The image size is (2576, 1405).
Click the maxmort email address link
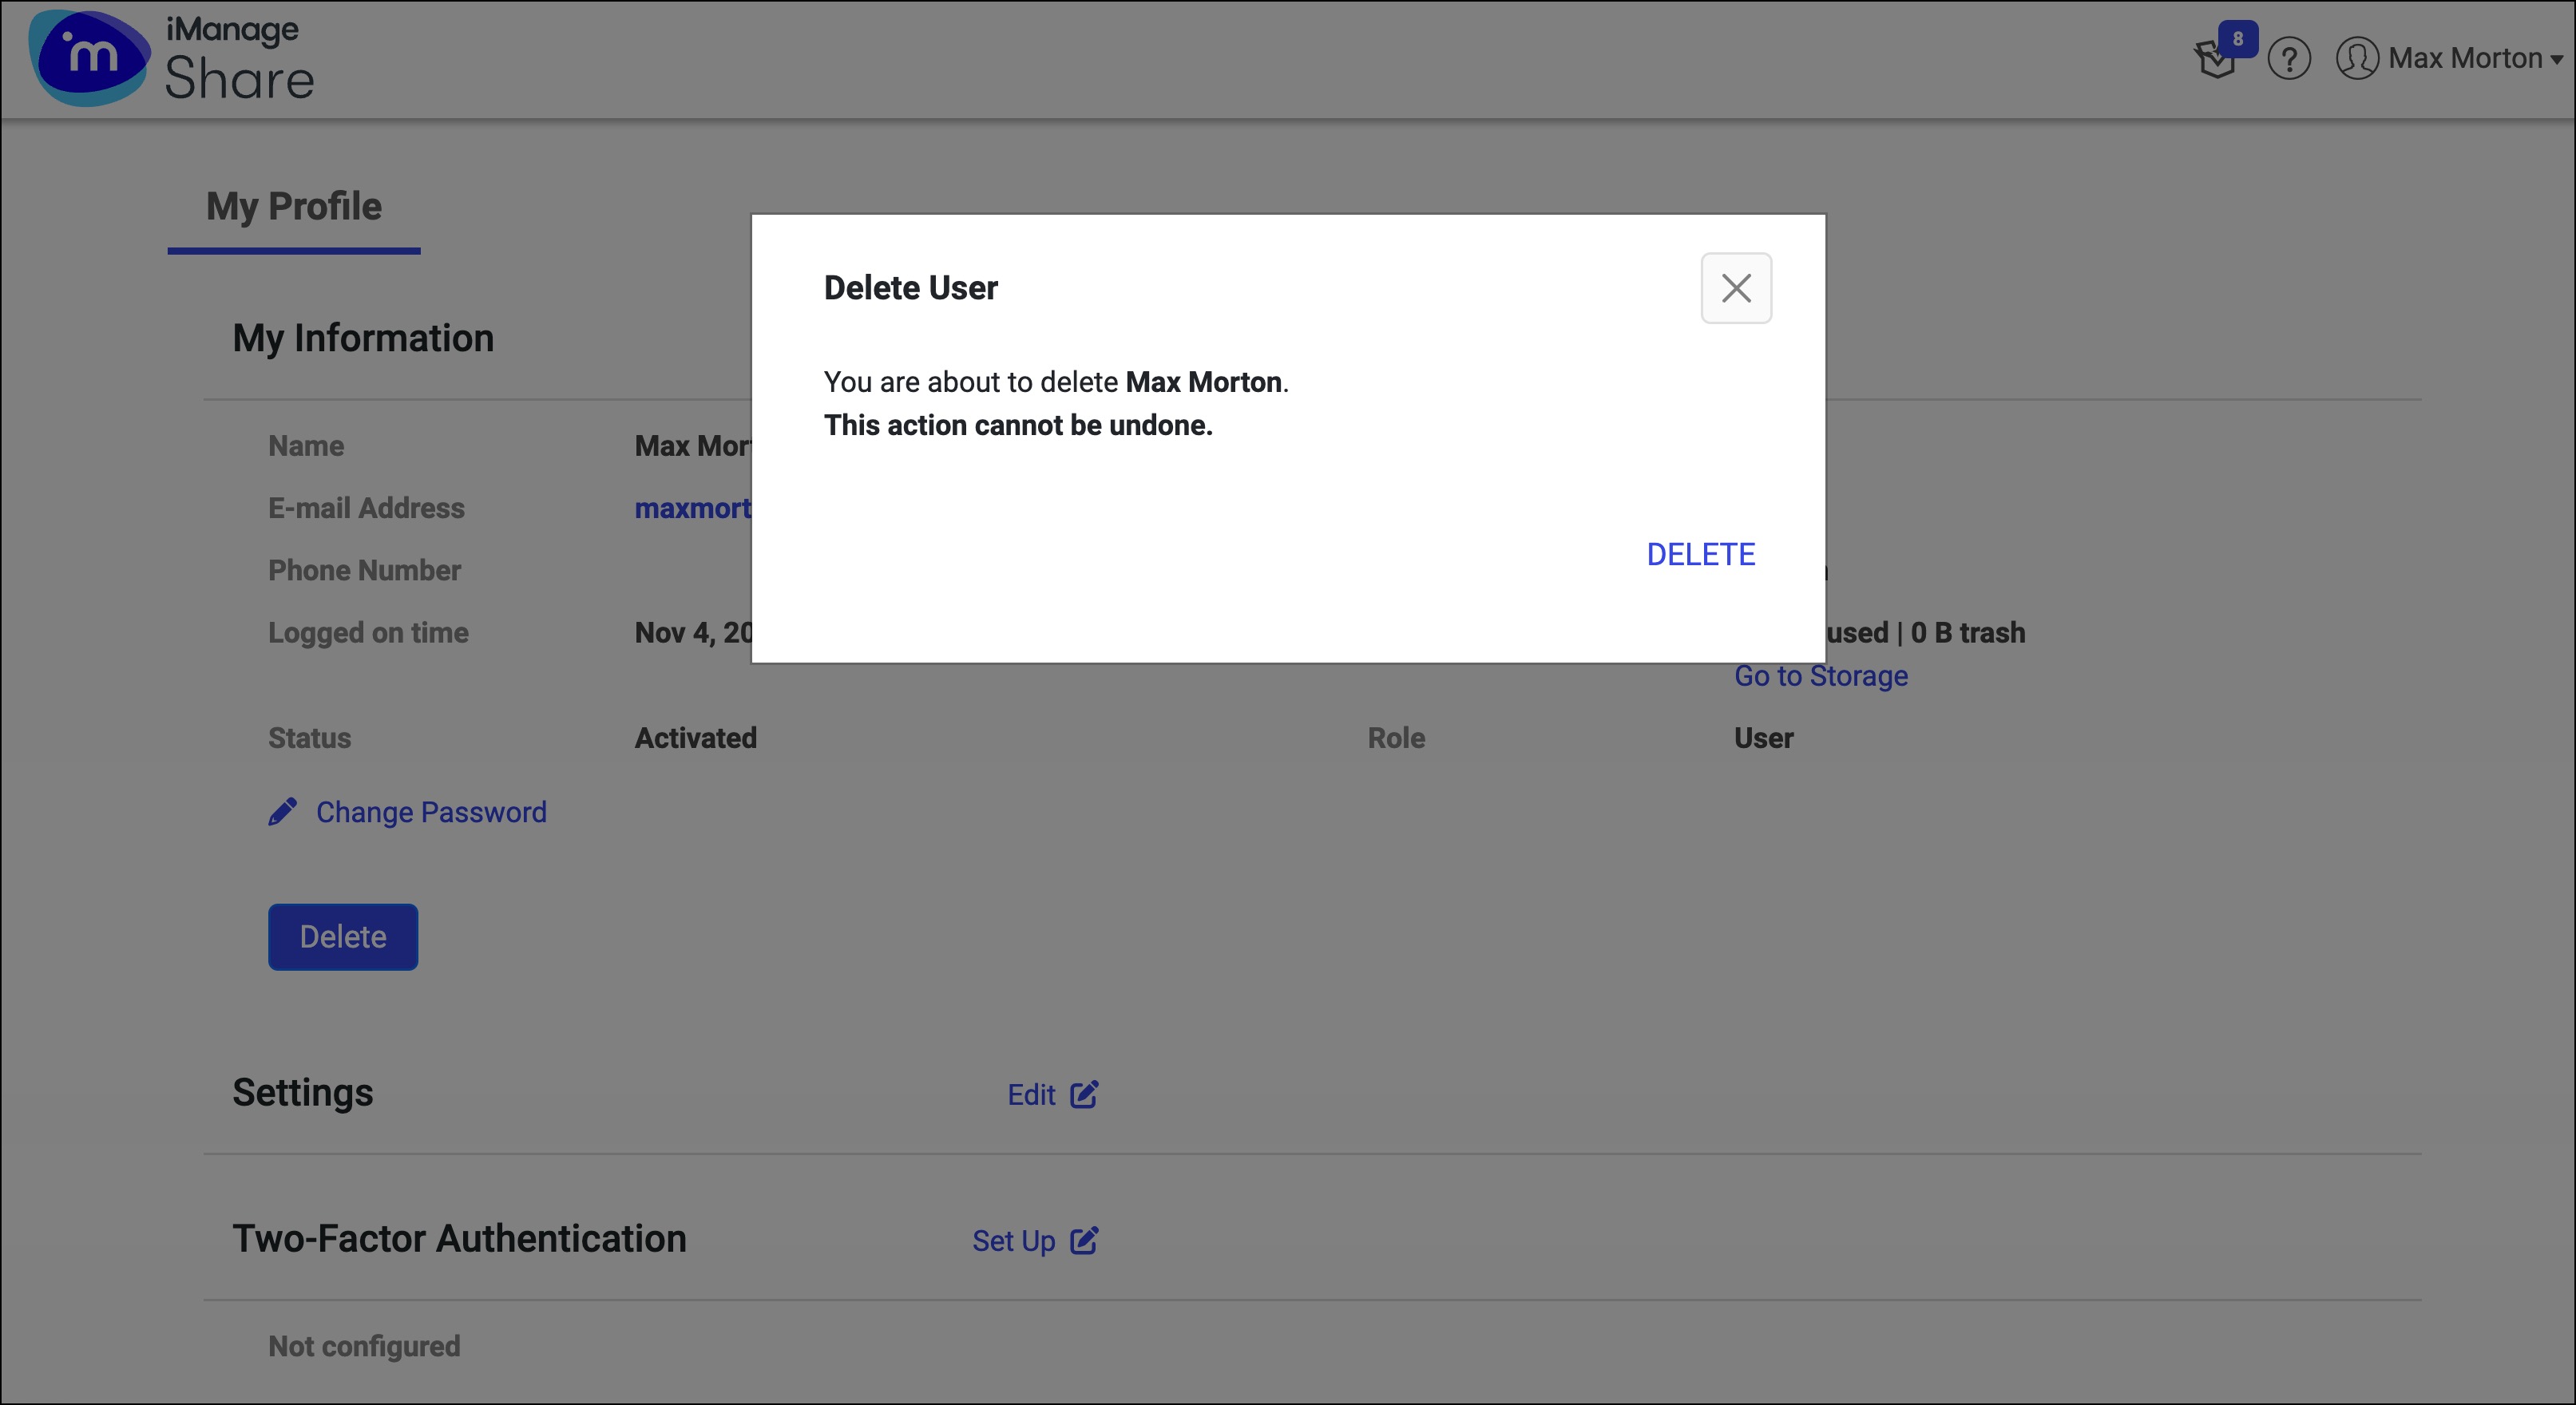tap(692, 508)
